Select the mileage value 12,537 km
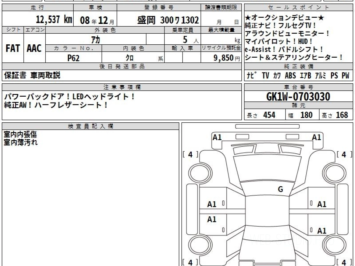Image resolution: width=355 pixels, height=266 pixels. click(54, 20)
